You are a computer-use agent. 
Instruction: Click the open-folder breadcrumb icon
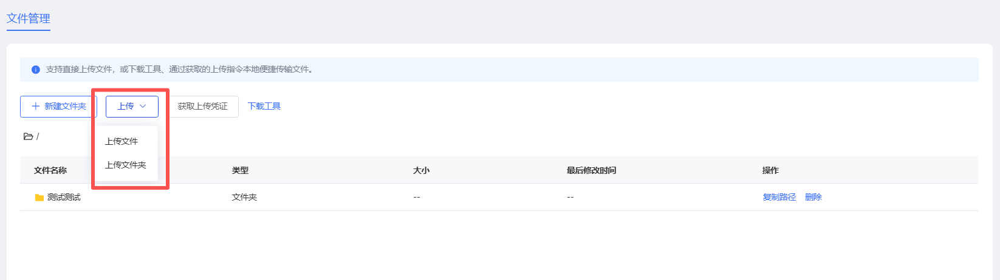pyautogui.click(x=28, y=136)
